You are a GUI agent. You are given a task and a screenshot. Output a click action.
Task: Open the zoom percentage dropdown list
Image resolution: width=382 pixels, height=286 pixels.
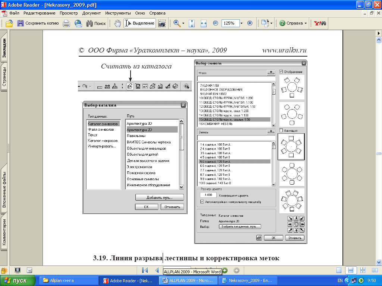[x=241, y=23]
